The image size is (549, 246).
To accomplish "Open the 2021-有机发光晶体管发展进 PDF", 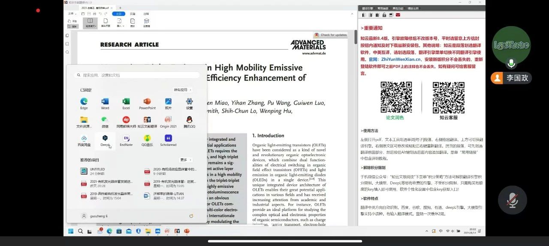I will click(x=107, y=184).
